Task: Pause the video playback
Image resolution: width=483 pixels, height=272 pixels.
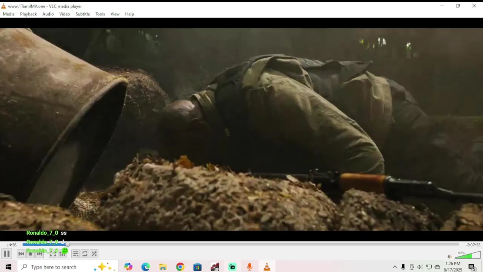Action: tap(6, 254)
